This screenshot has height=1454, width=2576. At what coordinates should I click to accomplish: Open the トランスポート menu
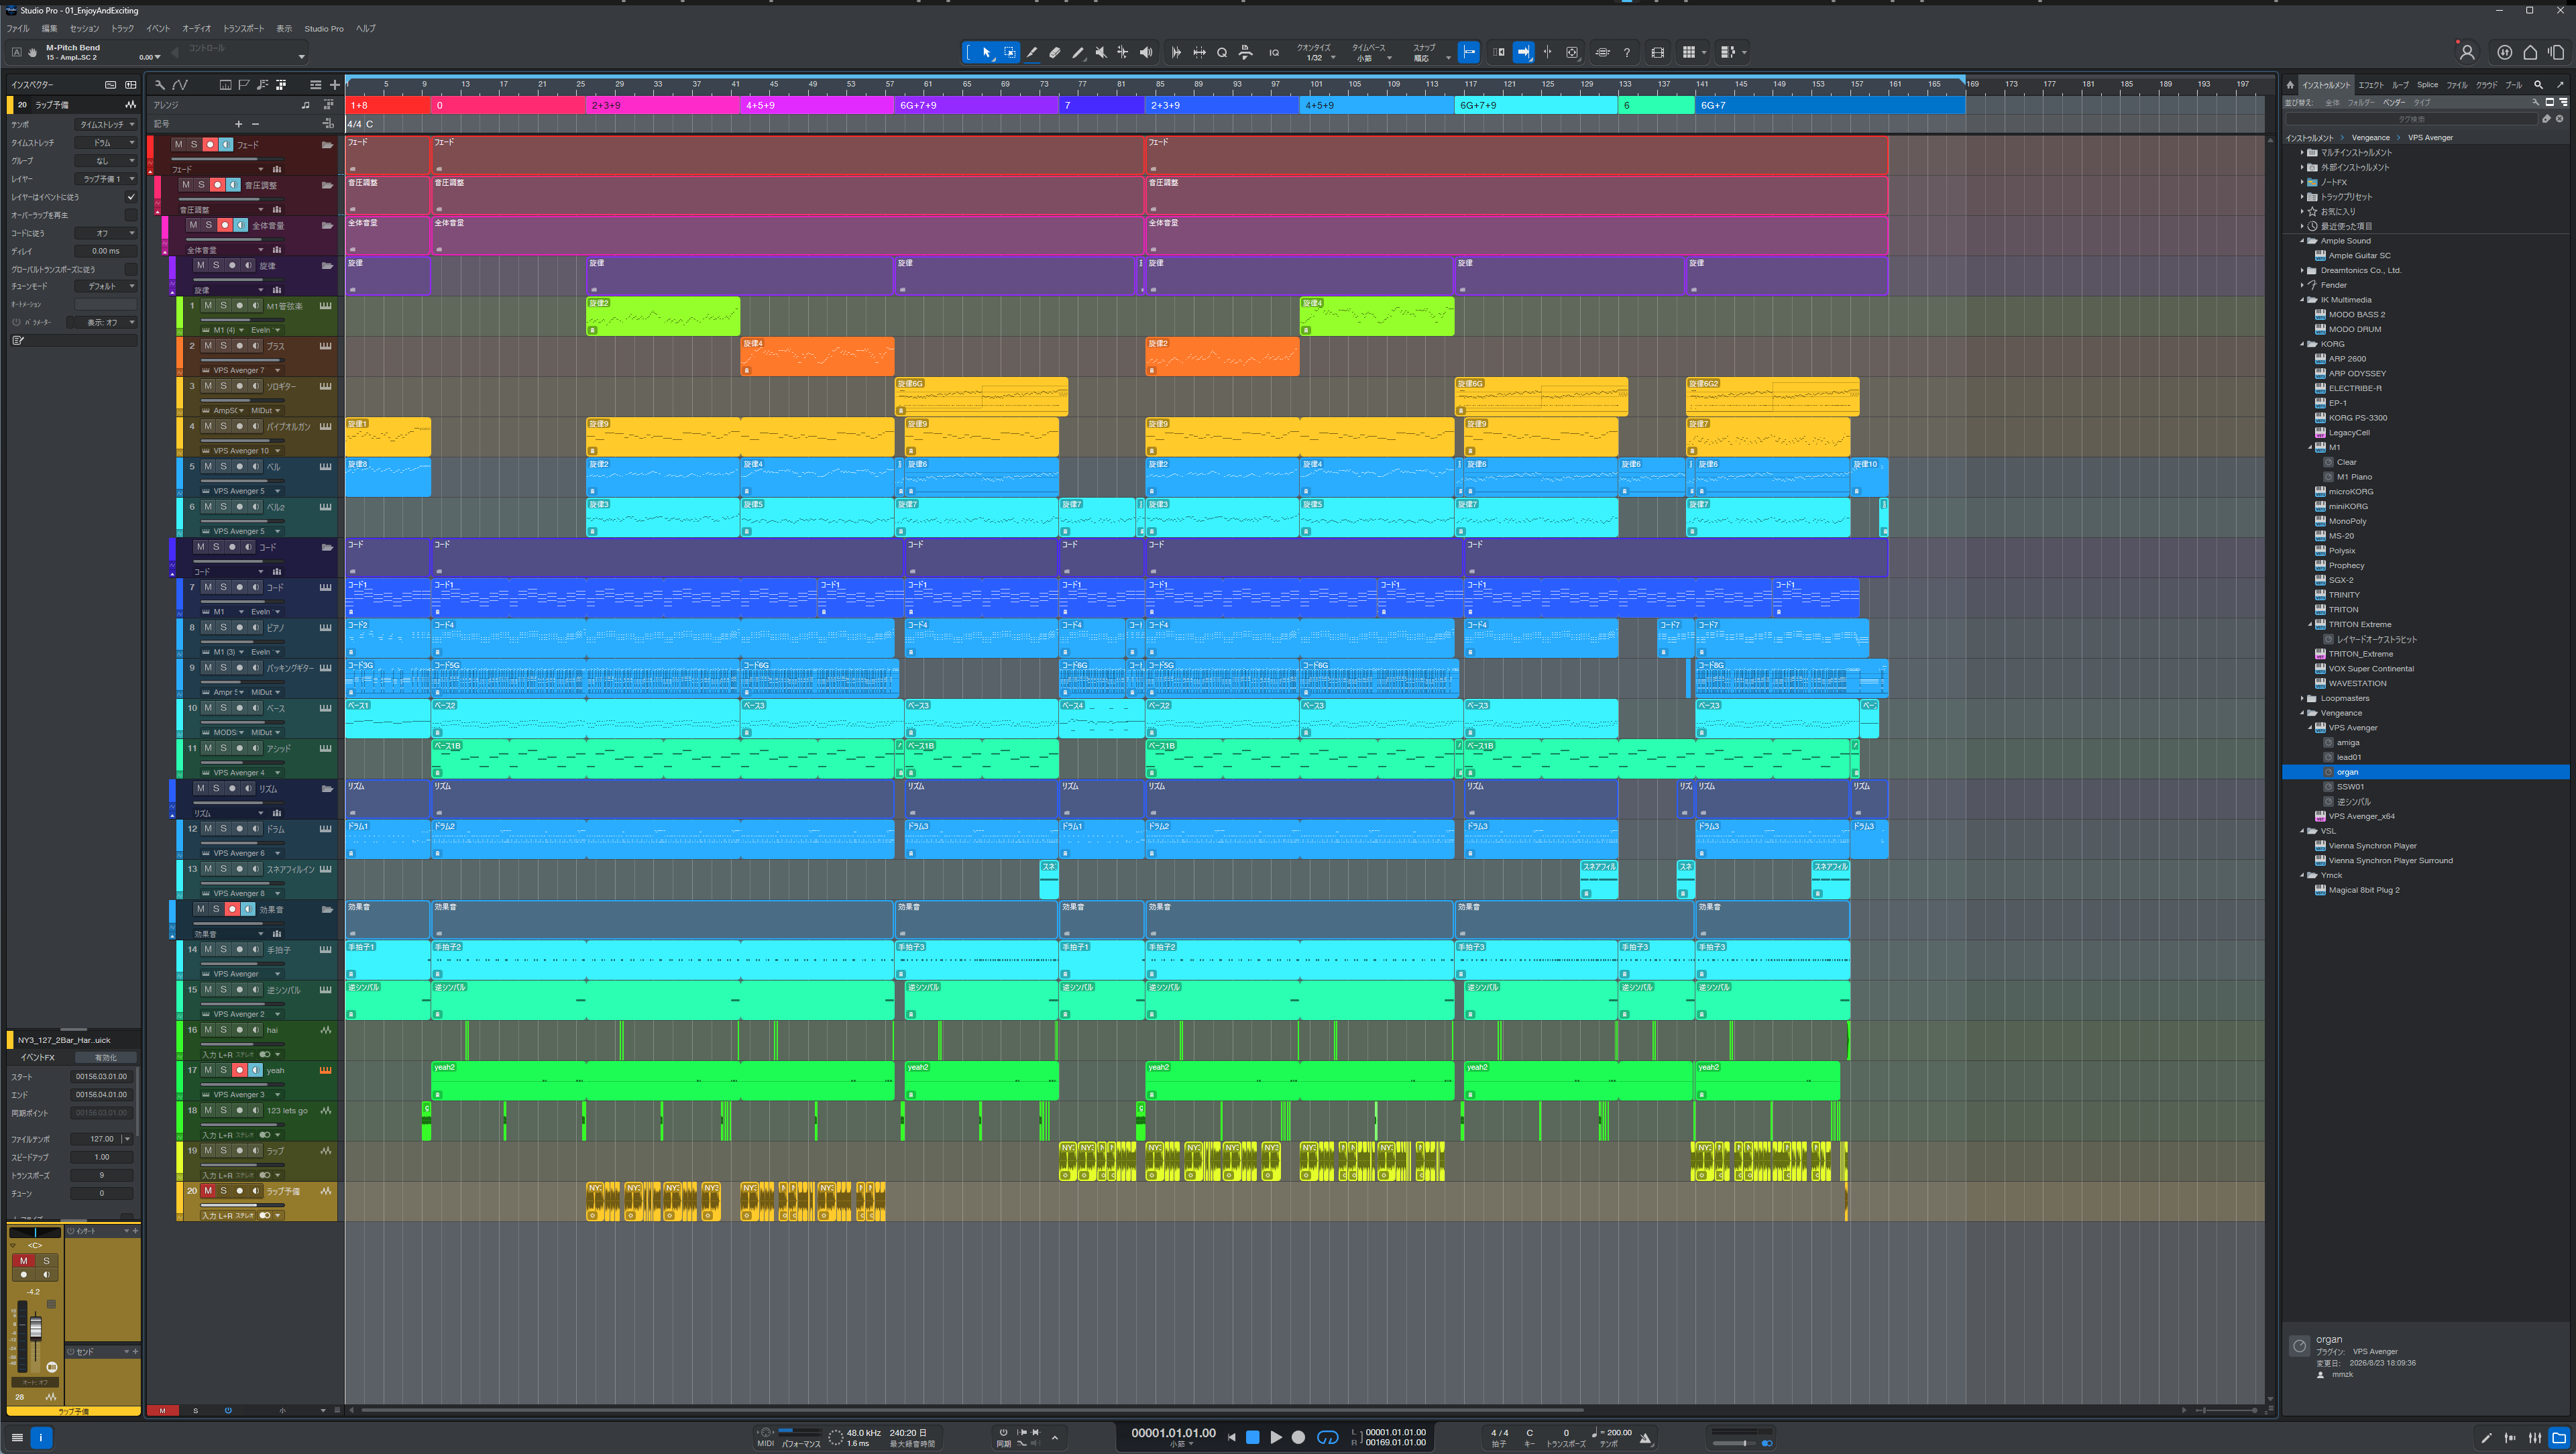pyautogui.click(x=243, y=28)
